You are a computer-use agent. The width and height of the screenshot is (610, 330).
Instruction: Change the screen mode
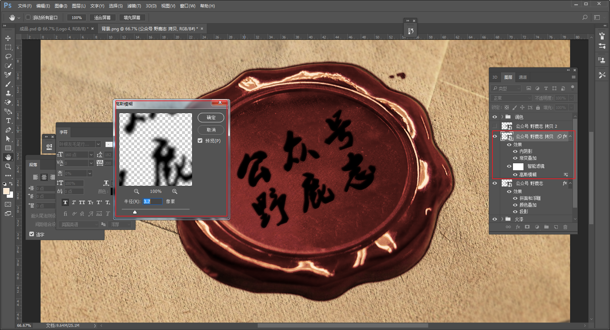click(8, 214)
